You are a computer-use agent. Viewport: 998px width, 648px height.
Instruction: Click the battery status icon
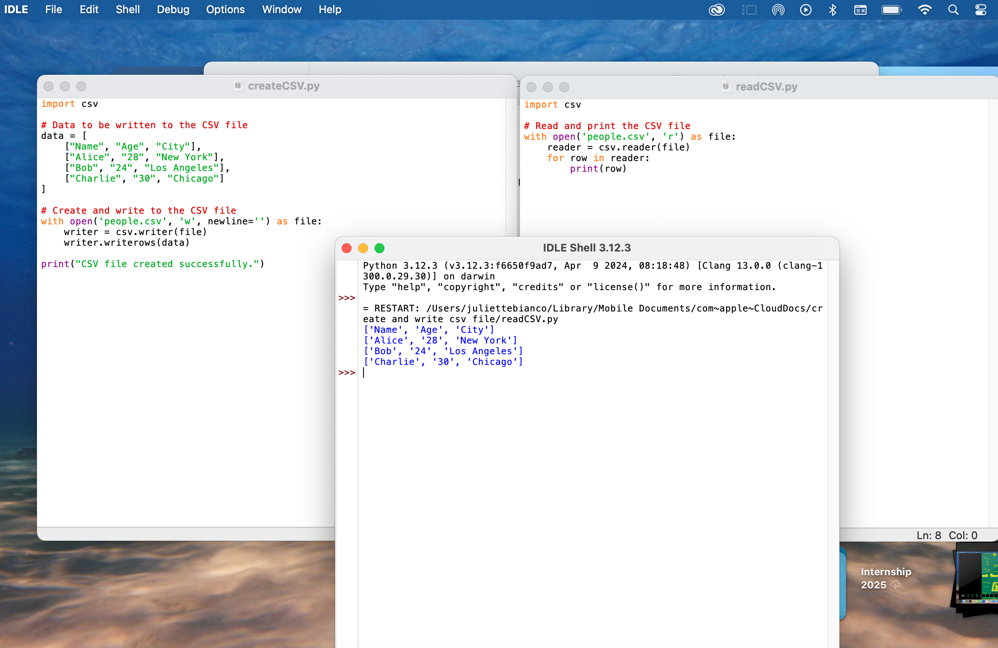coord(891,9)
